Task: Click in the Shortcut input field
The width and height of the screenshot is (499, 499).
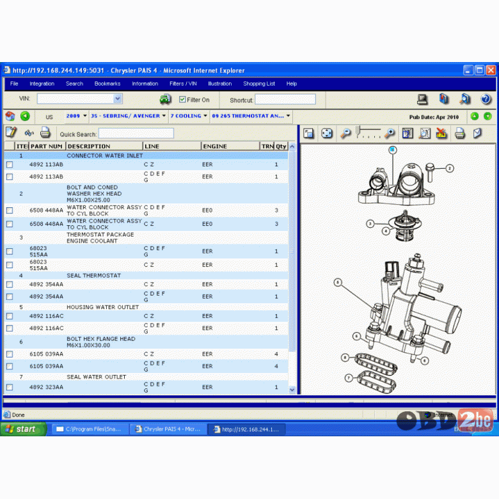Action: coord(285,99)
